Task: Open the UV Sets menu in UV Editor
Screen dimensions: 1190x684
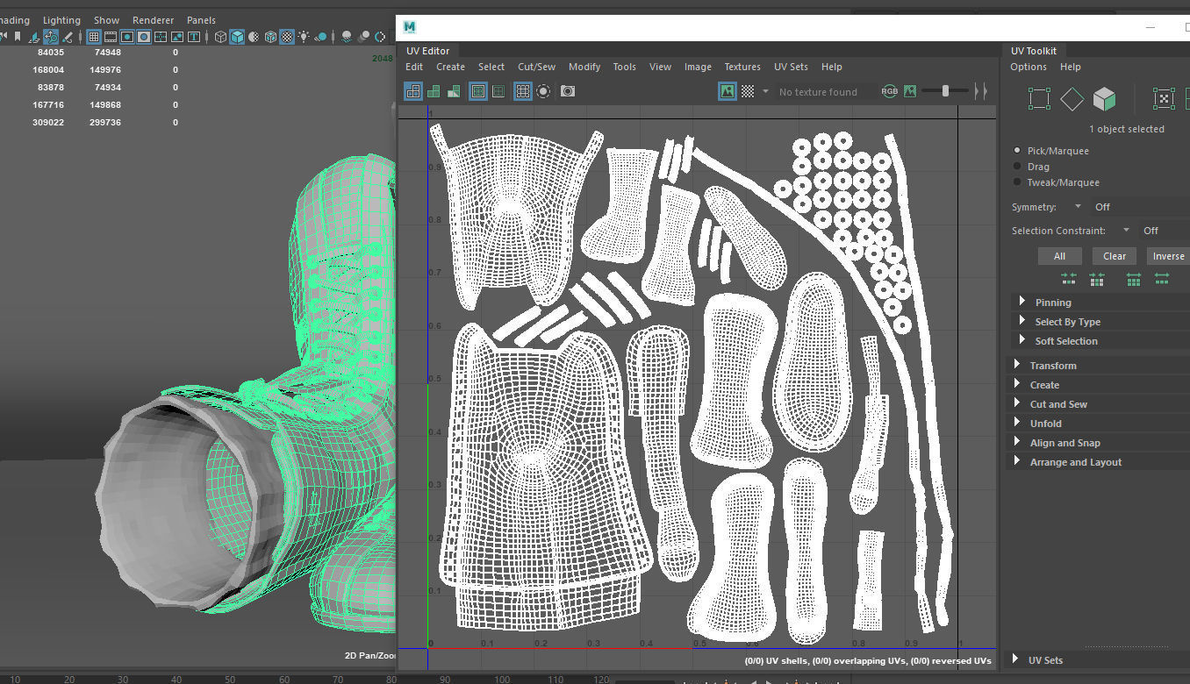Action: [x=791, y=67]
